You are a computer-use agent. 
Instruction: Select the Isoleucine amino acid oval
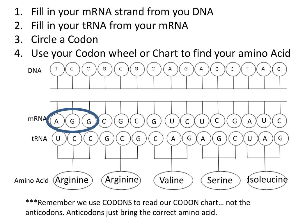click(267, 180)
